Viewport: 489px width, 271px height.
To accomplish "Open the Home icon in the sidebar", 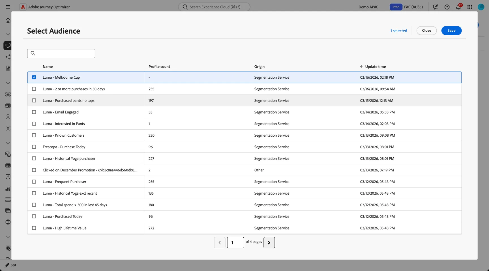I will 8,21.
